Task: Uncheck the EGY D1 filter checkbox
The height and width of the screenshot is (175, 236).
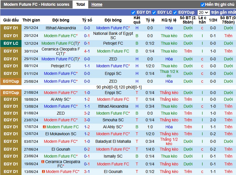Action: [x=133, y=12]
